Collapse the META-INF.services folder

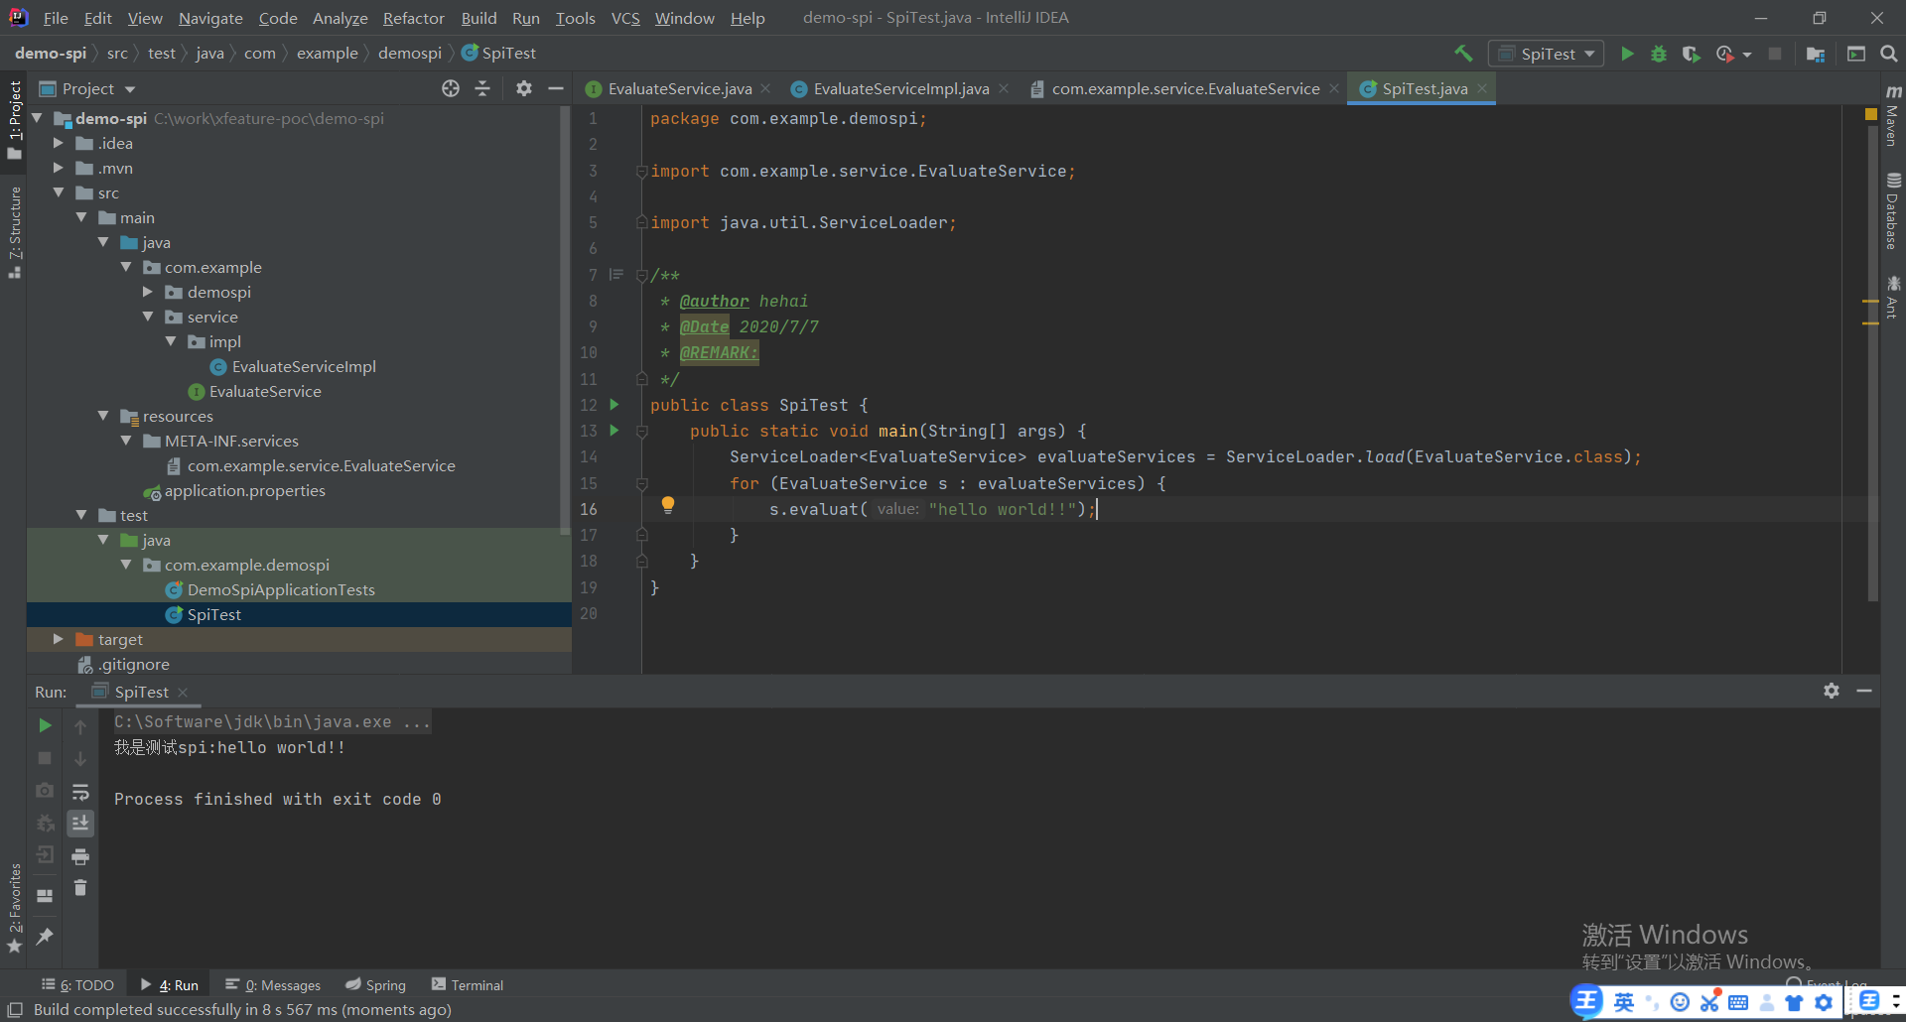pos(126,442)
